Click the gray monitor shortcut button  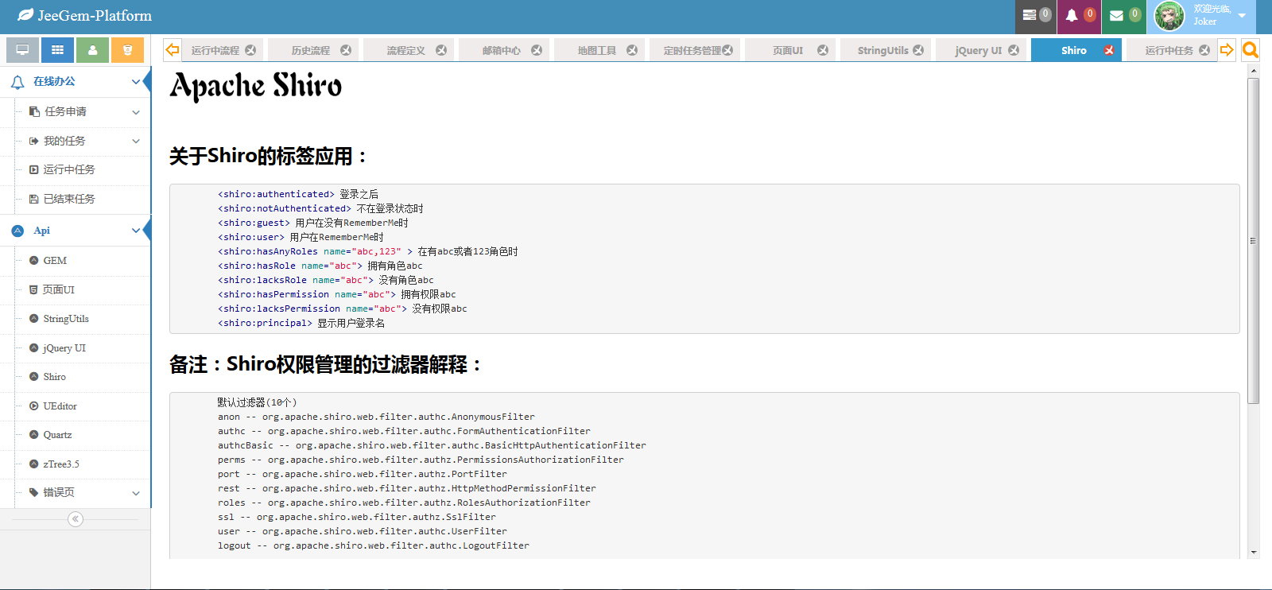coord(22,50)
